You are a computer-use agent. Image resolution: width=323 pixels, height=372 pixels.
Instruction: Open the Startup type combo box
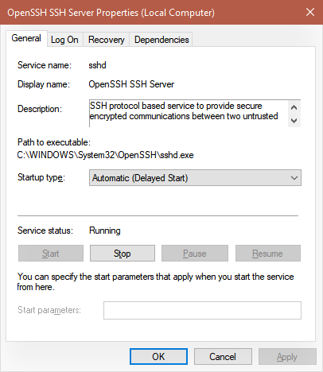tap(195, 178)
